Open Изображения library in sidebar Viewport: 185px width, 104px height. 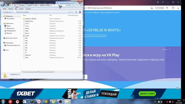click(x=11, y=31)
